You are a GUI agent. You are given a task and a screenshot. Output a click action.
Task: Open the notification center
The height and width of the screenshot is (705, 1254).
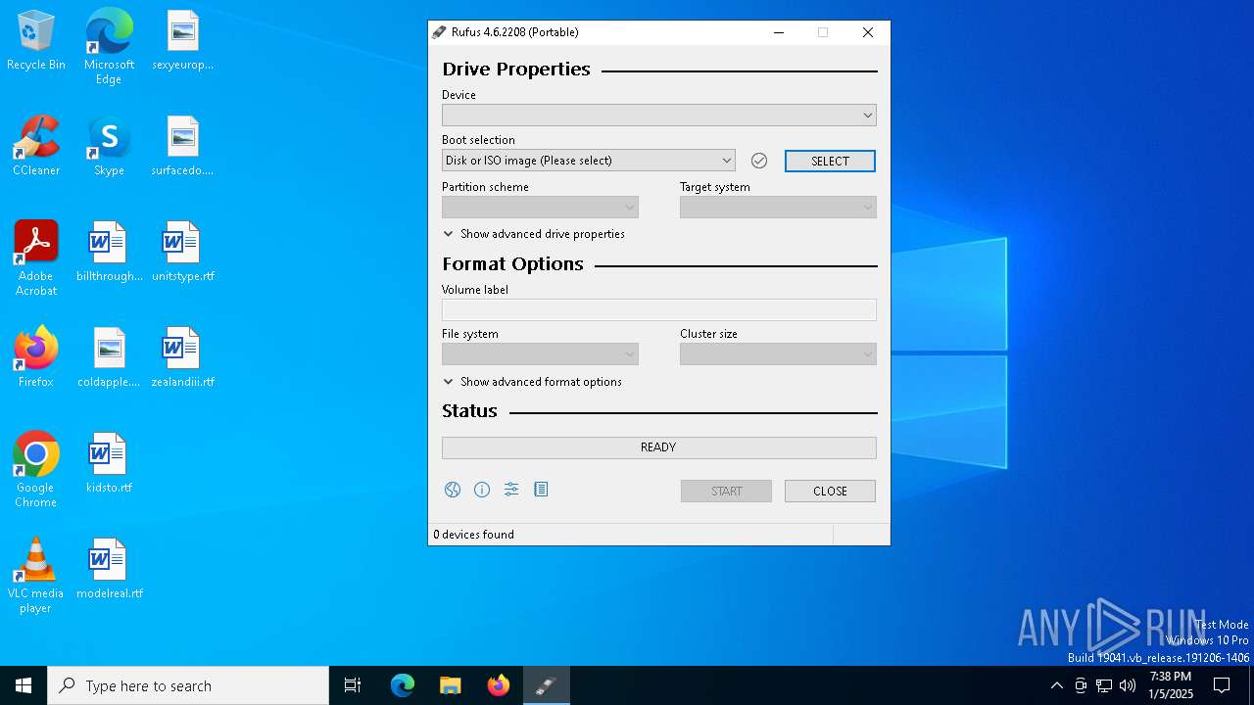(x=1222, y=685)
